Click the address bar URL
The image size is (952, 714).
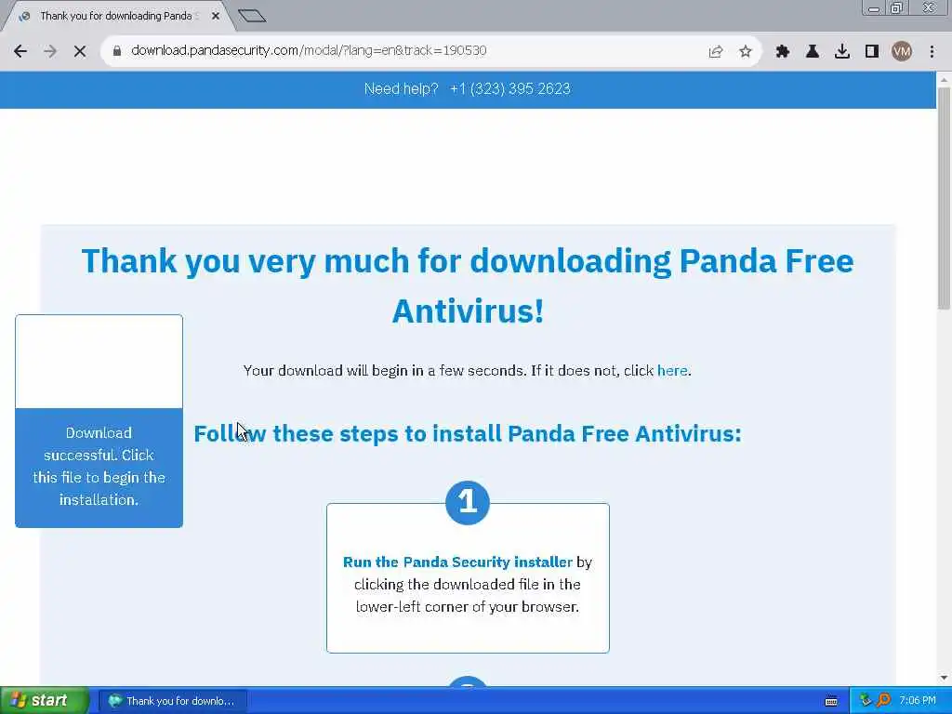(309, 50)
